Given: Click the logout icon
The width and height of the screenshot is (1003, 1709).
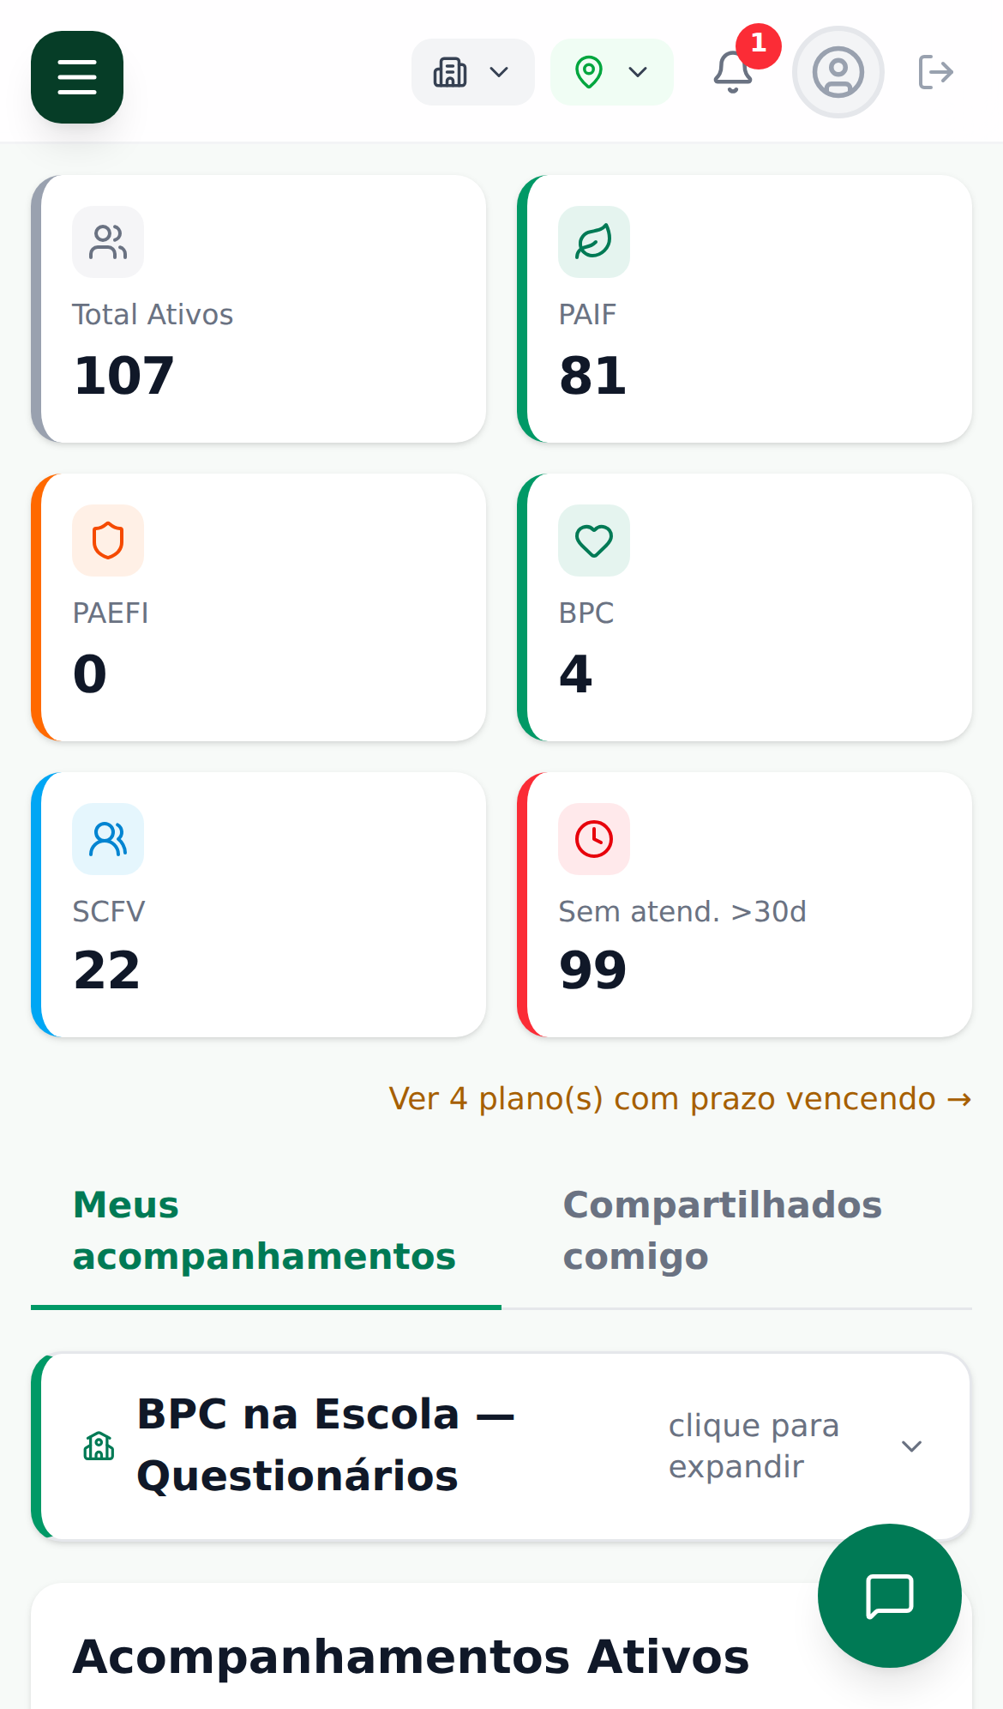Looking at the screenshot, I should pyautogui.click(x=935, y=72).
